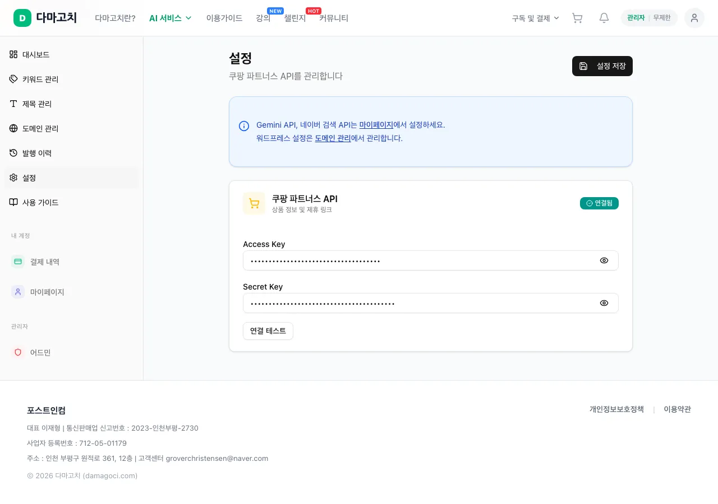Follow the 마이페이지 link in notice
Screen dimensions: 718x504
click(376, 125)
